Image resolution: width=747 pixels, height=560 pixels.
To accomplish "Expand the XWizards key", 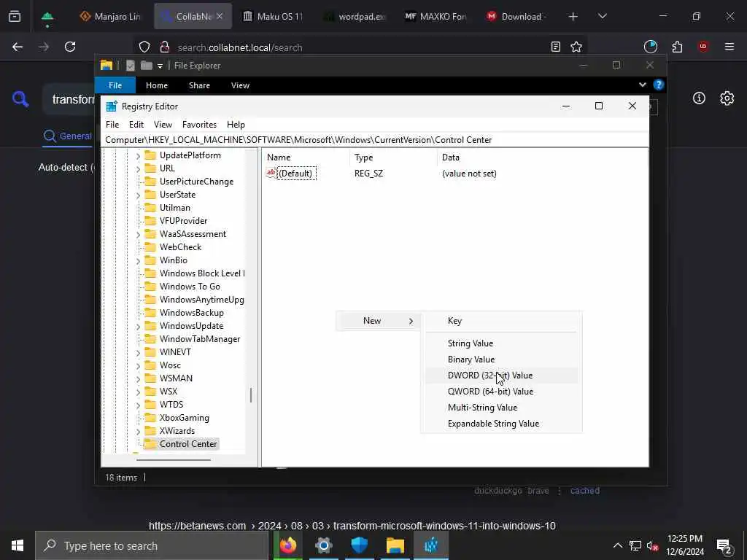I will point(138,431).
